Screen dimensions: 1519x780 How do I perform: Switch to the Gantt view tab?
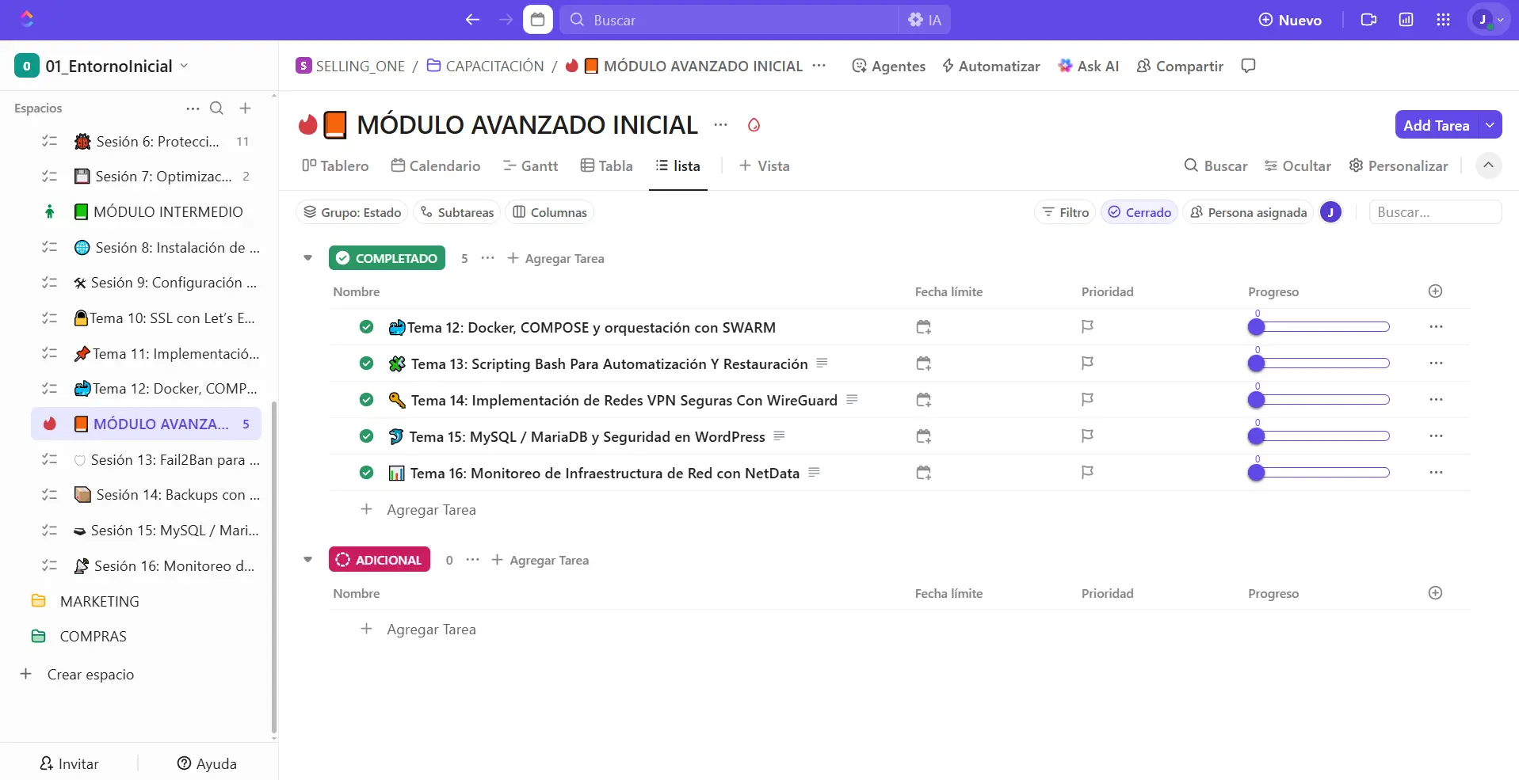[x=530, y=166]
